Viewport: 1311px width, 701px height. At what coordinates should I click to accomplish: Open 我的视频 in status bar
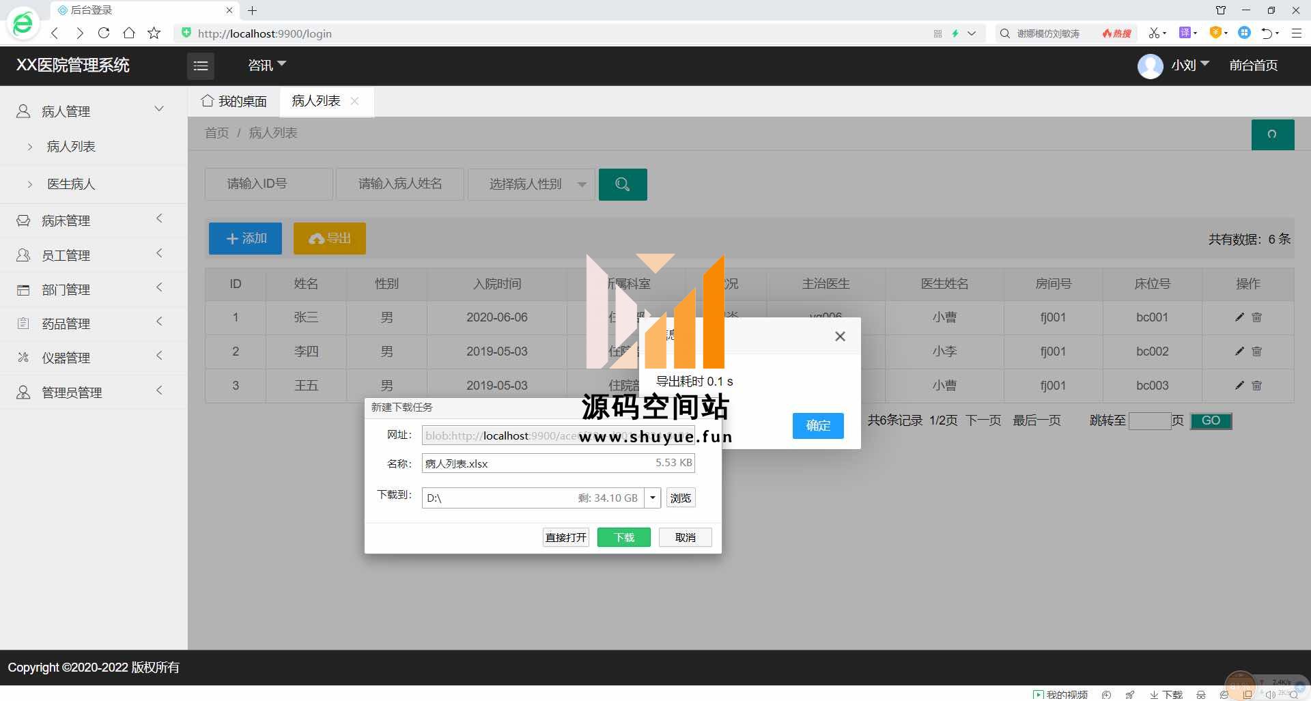(1060, 694)
